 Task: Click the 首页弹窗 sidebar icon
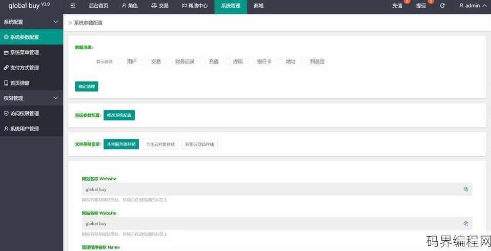(x=6, y=83)
